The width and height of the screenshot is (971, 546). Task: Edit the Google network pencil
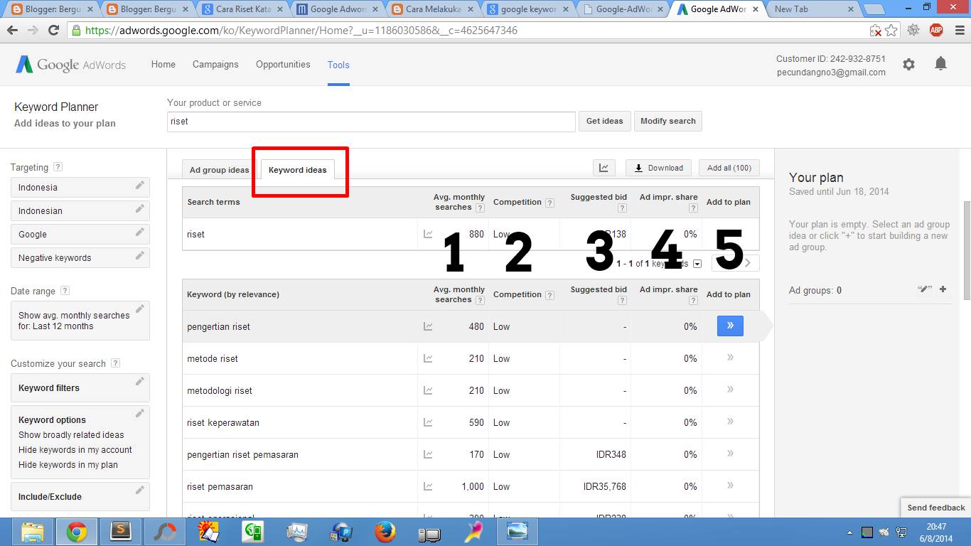[x=140, y=232]
